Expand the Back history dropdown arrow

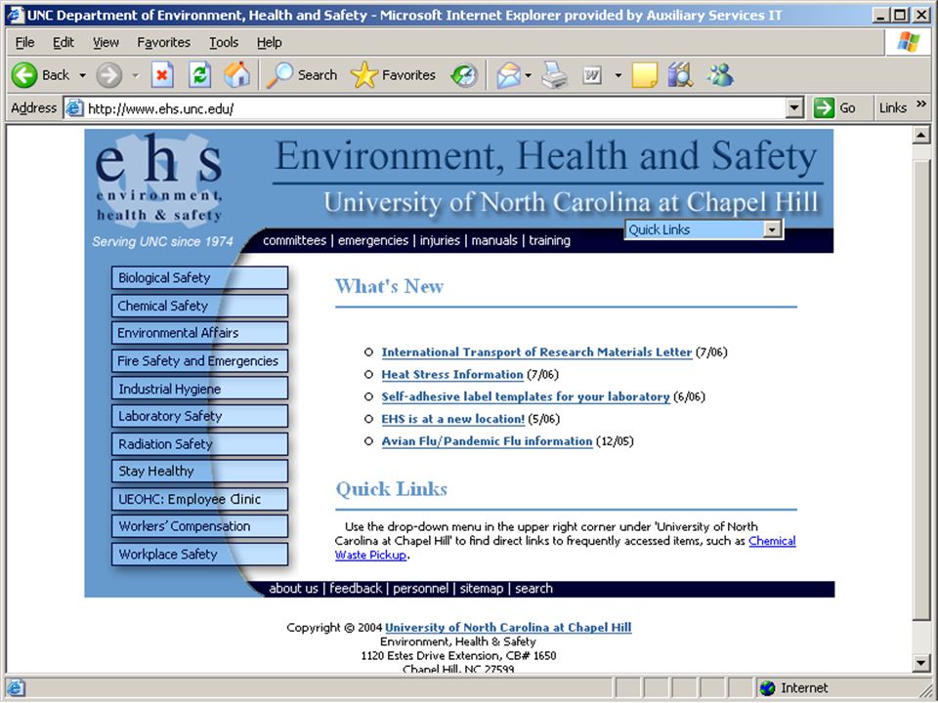(82, 76)
